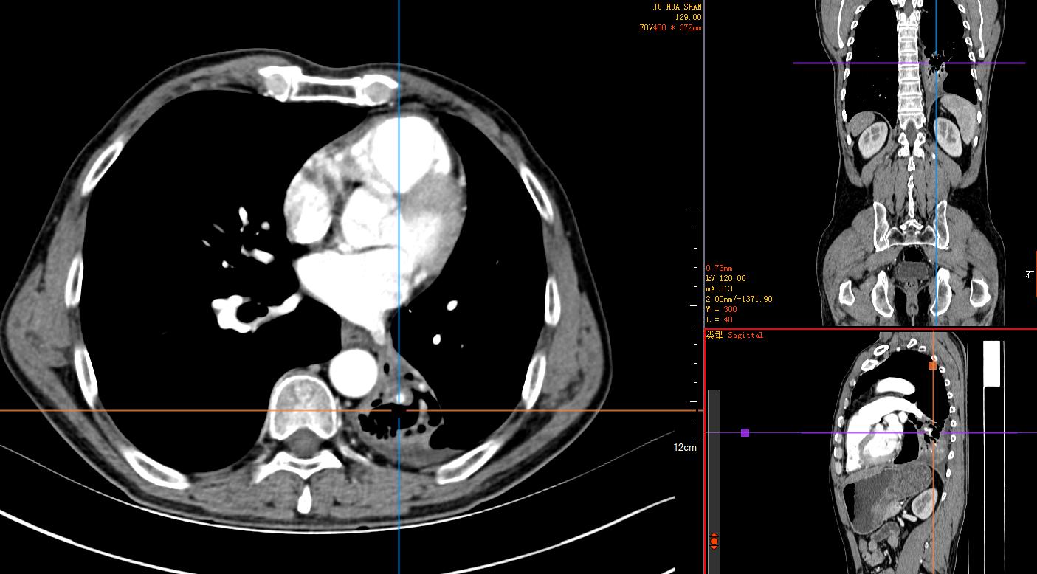Click the patient name JU HUA SHAN
This screenshot has width=1037, height=574.
(x=677, y=7)
